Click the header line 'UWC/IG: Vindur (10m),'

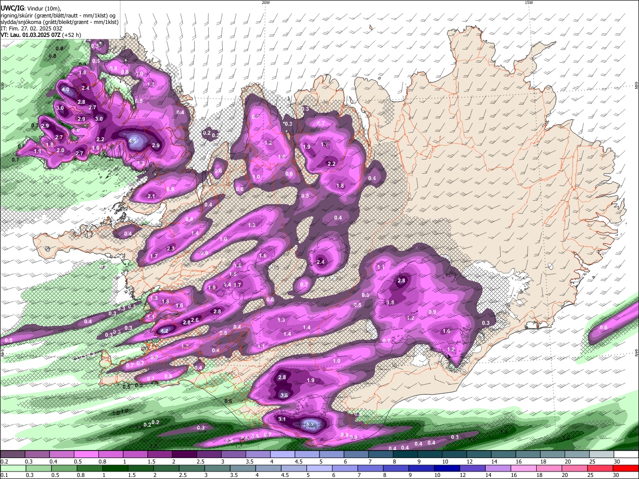[x=30, y=8]
